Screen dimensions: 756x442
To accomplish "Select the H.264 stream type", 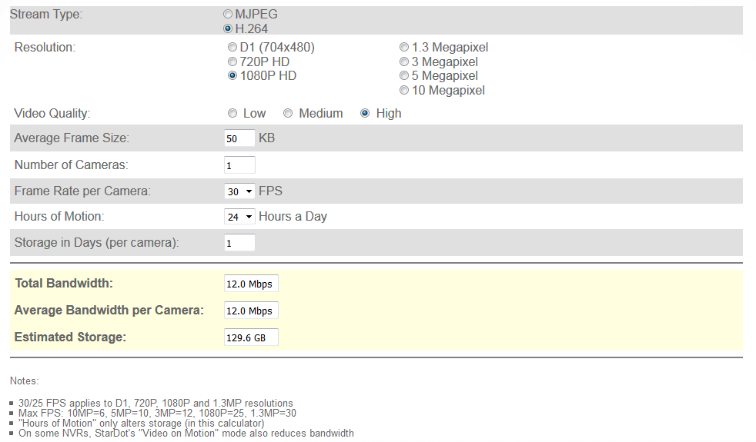I will click(228, 29).
